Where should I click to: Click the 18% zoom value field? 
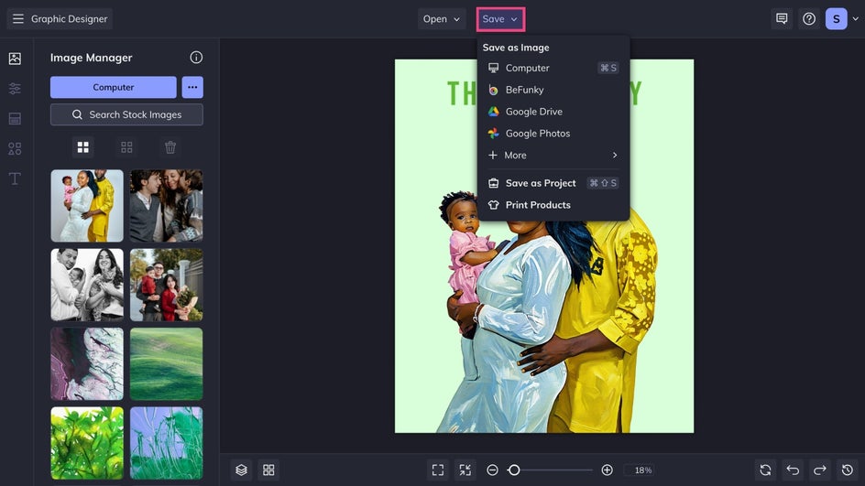pyautogui.click(x=640, y=470)
